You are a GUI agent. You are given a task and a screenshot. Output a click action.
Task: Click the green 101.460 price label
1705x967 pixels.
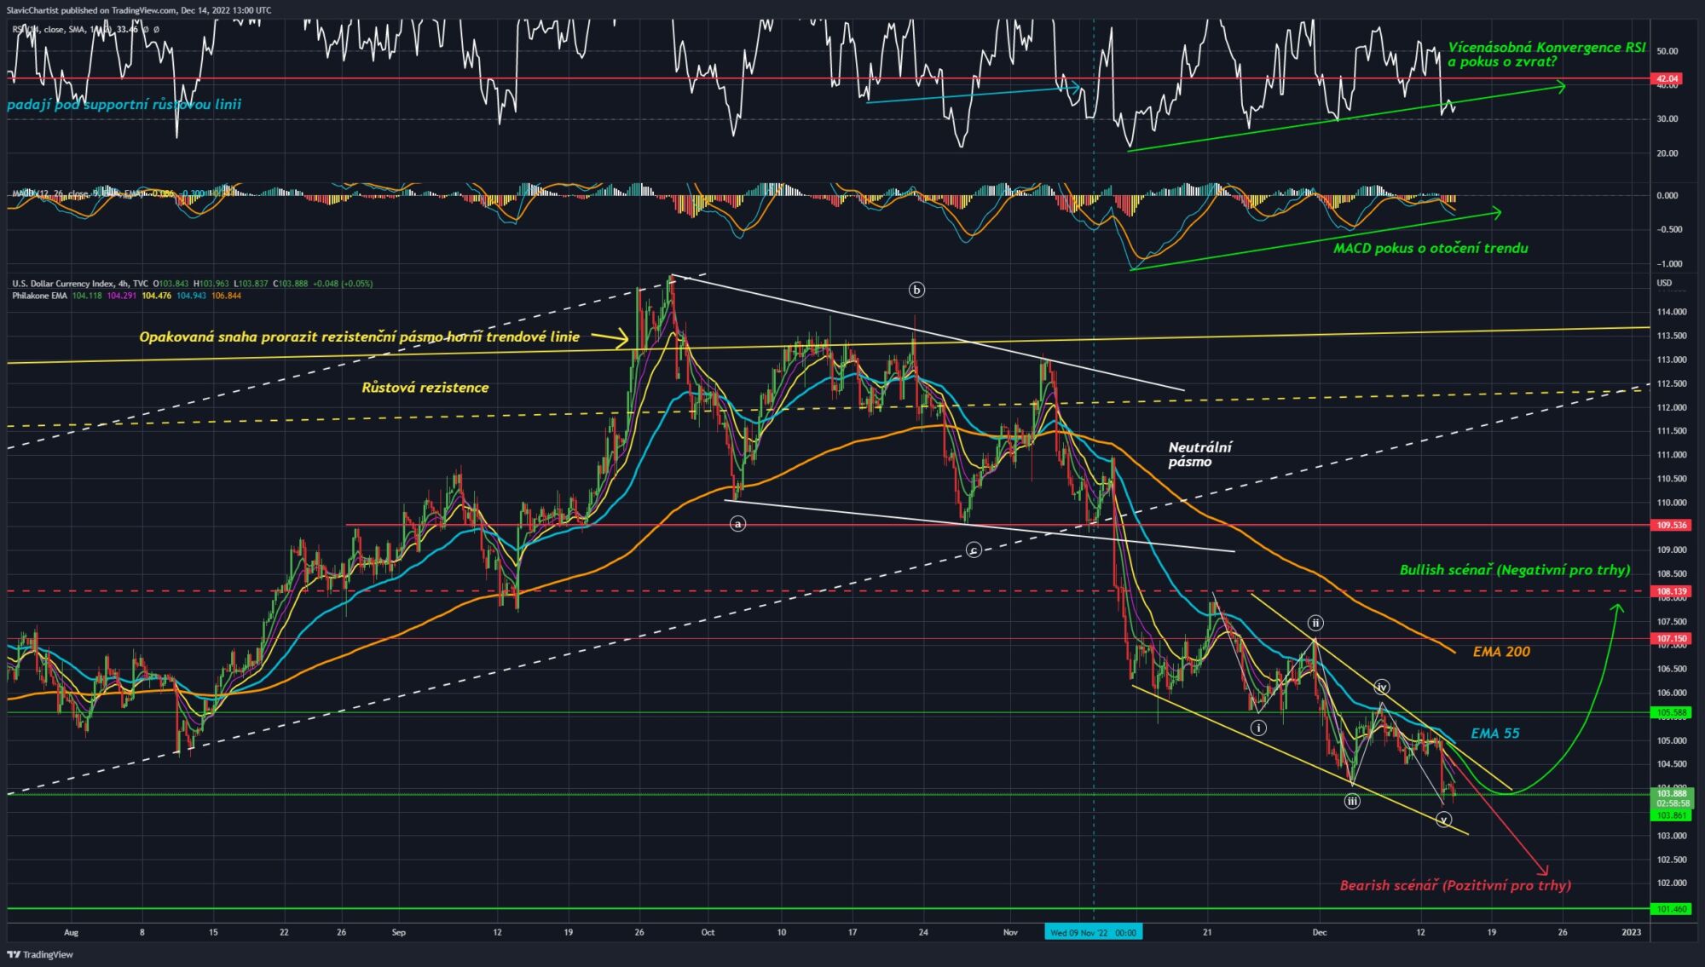[x=1672, y=909]
